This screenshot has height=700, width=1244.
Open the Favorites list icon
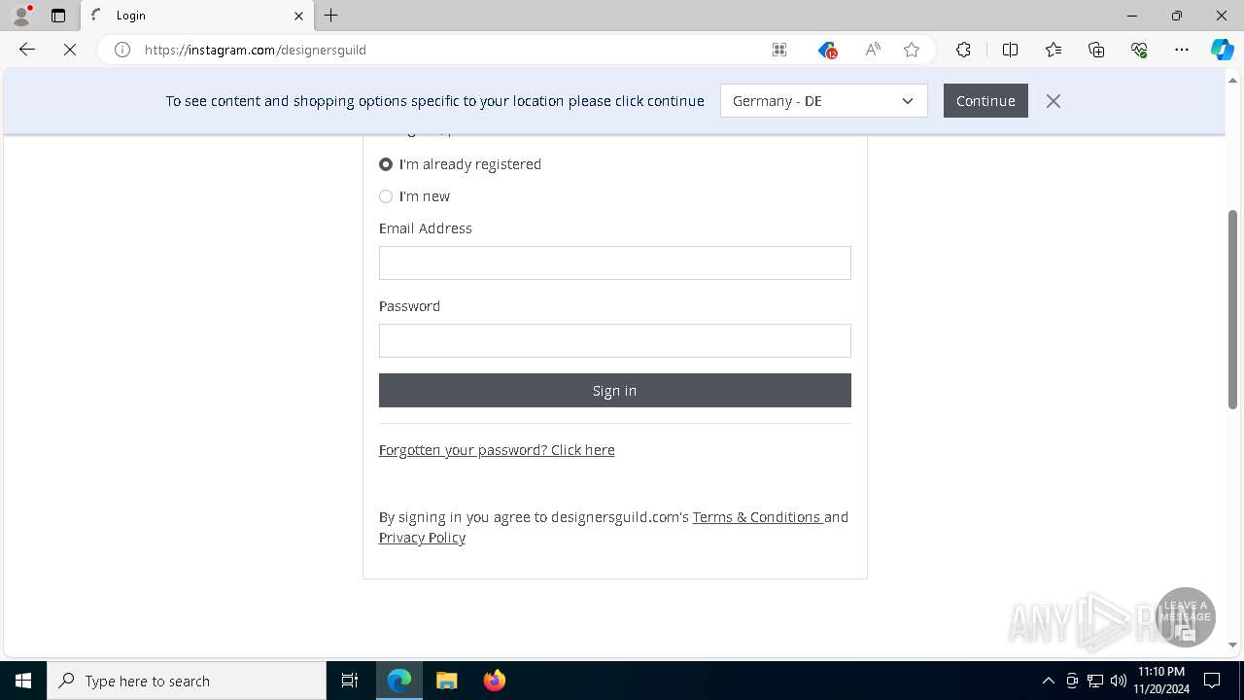(x=1054, y=50)
